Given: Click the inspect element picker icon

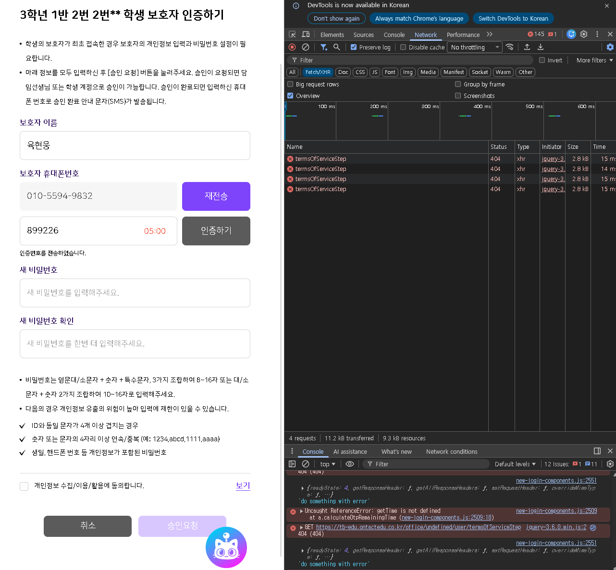Looking at the screenshot, I should click(292, 35).
